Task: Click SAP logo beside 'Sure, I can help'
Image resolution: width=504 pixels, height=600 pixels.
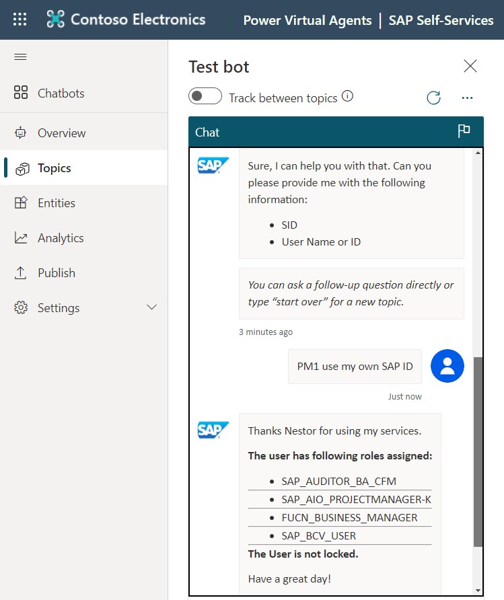Action: [x=213, y=165]
